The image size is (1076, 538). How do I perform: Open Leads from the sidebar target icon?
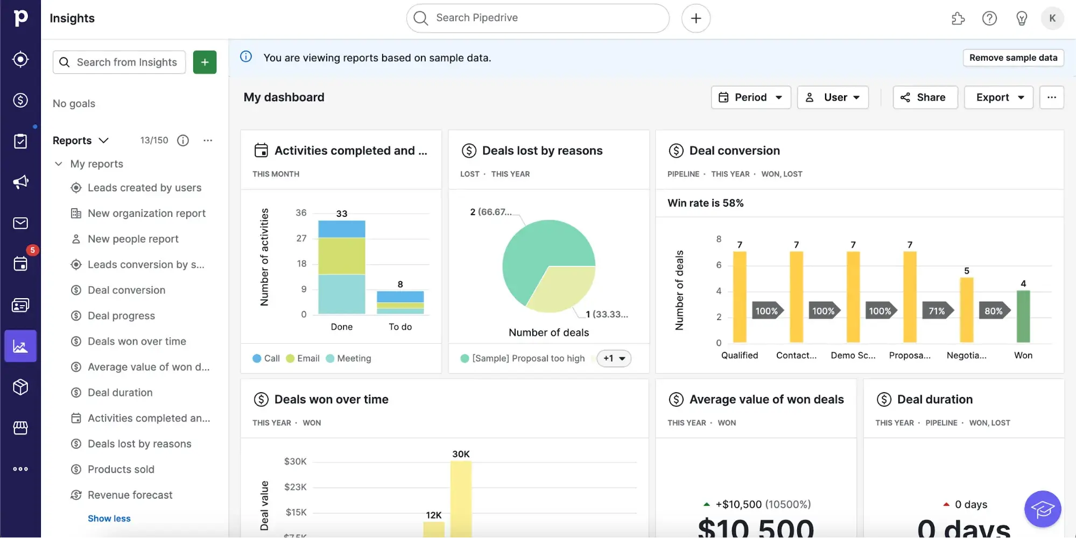pos(20,59)
